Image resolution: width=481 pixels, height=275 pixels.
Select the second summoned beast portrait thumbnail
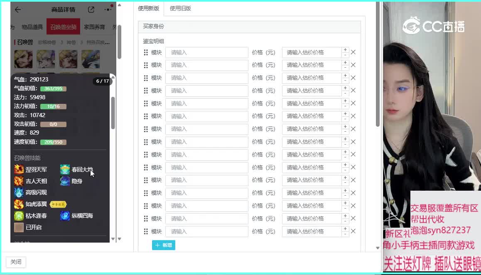click(46, 59)
